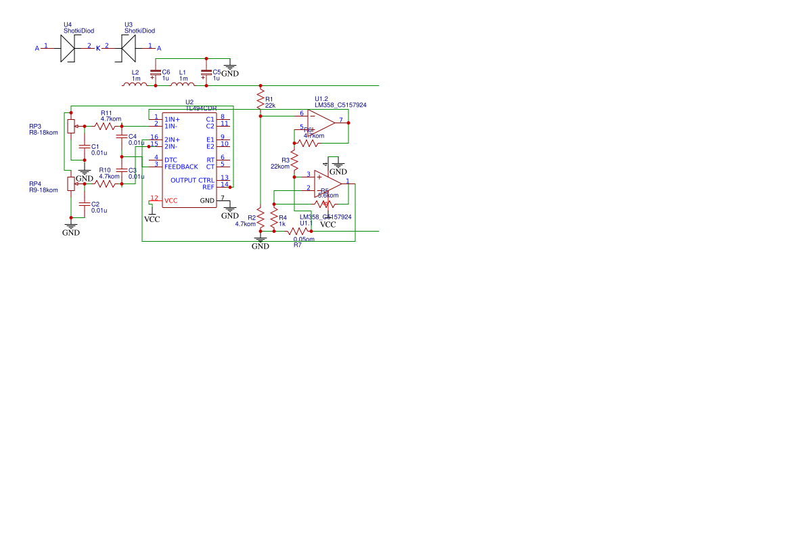Select the U1.2 op-amp triangle with output pin 7
791x560 pixels.
pos(321,123)
